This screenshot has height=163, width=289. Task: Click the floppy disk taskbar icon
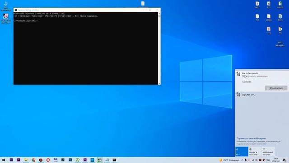[56, 160]
